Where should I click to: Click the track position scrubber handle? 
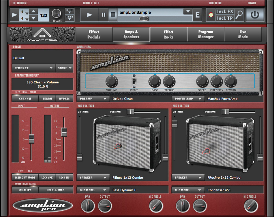tap(144, 18)
